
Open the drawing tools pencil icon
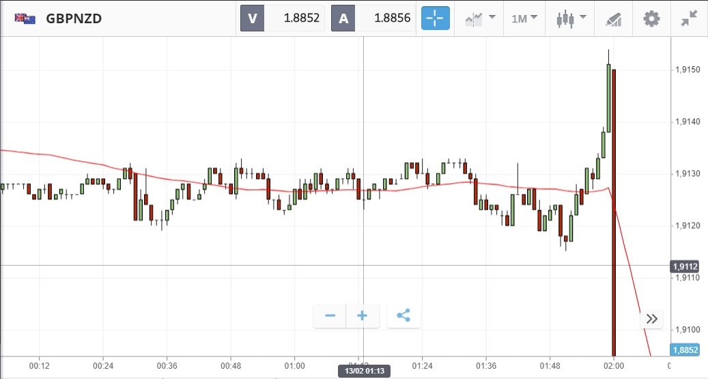[x=614, y=19]
